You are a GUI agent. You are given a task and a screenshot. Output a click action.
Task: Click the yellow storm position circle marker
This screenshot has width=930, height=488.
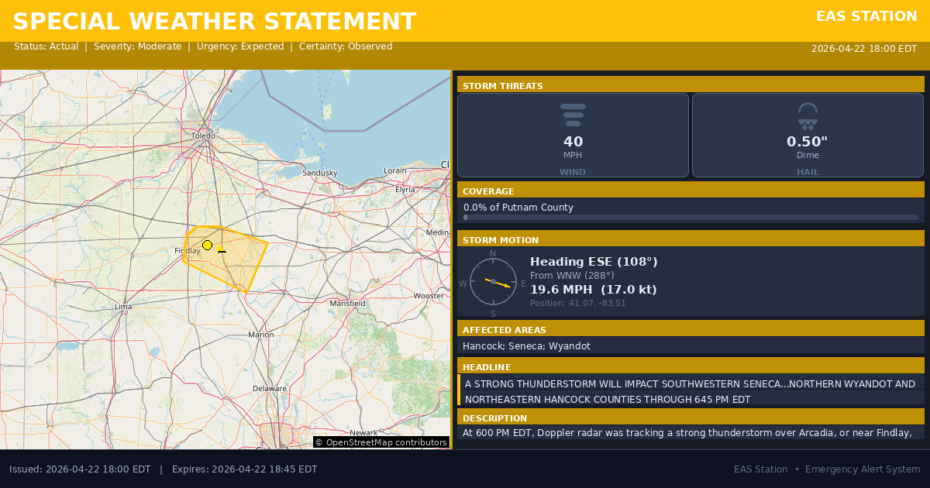click(207, 246)
